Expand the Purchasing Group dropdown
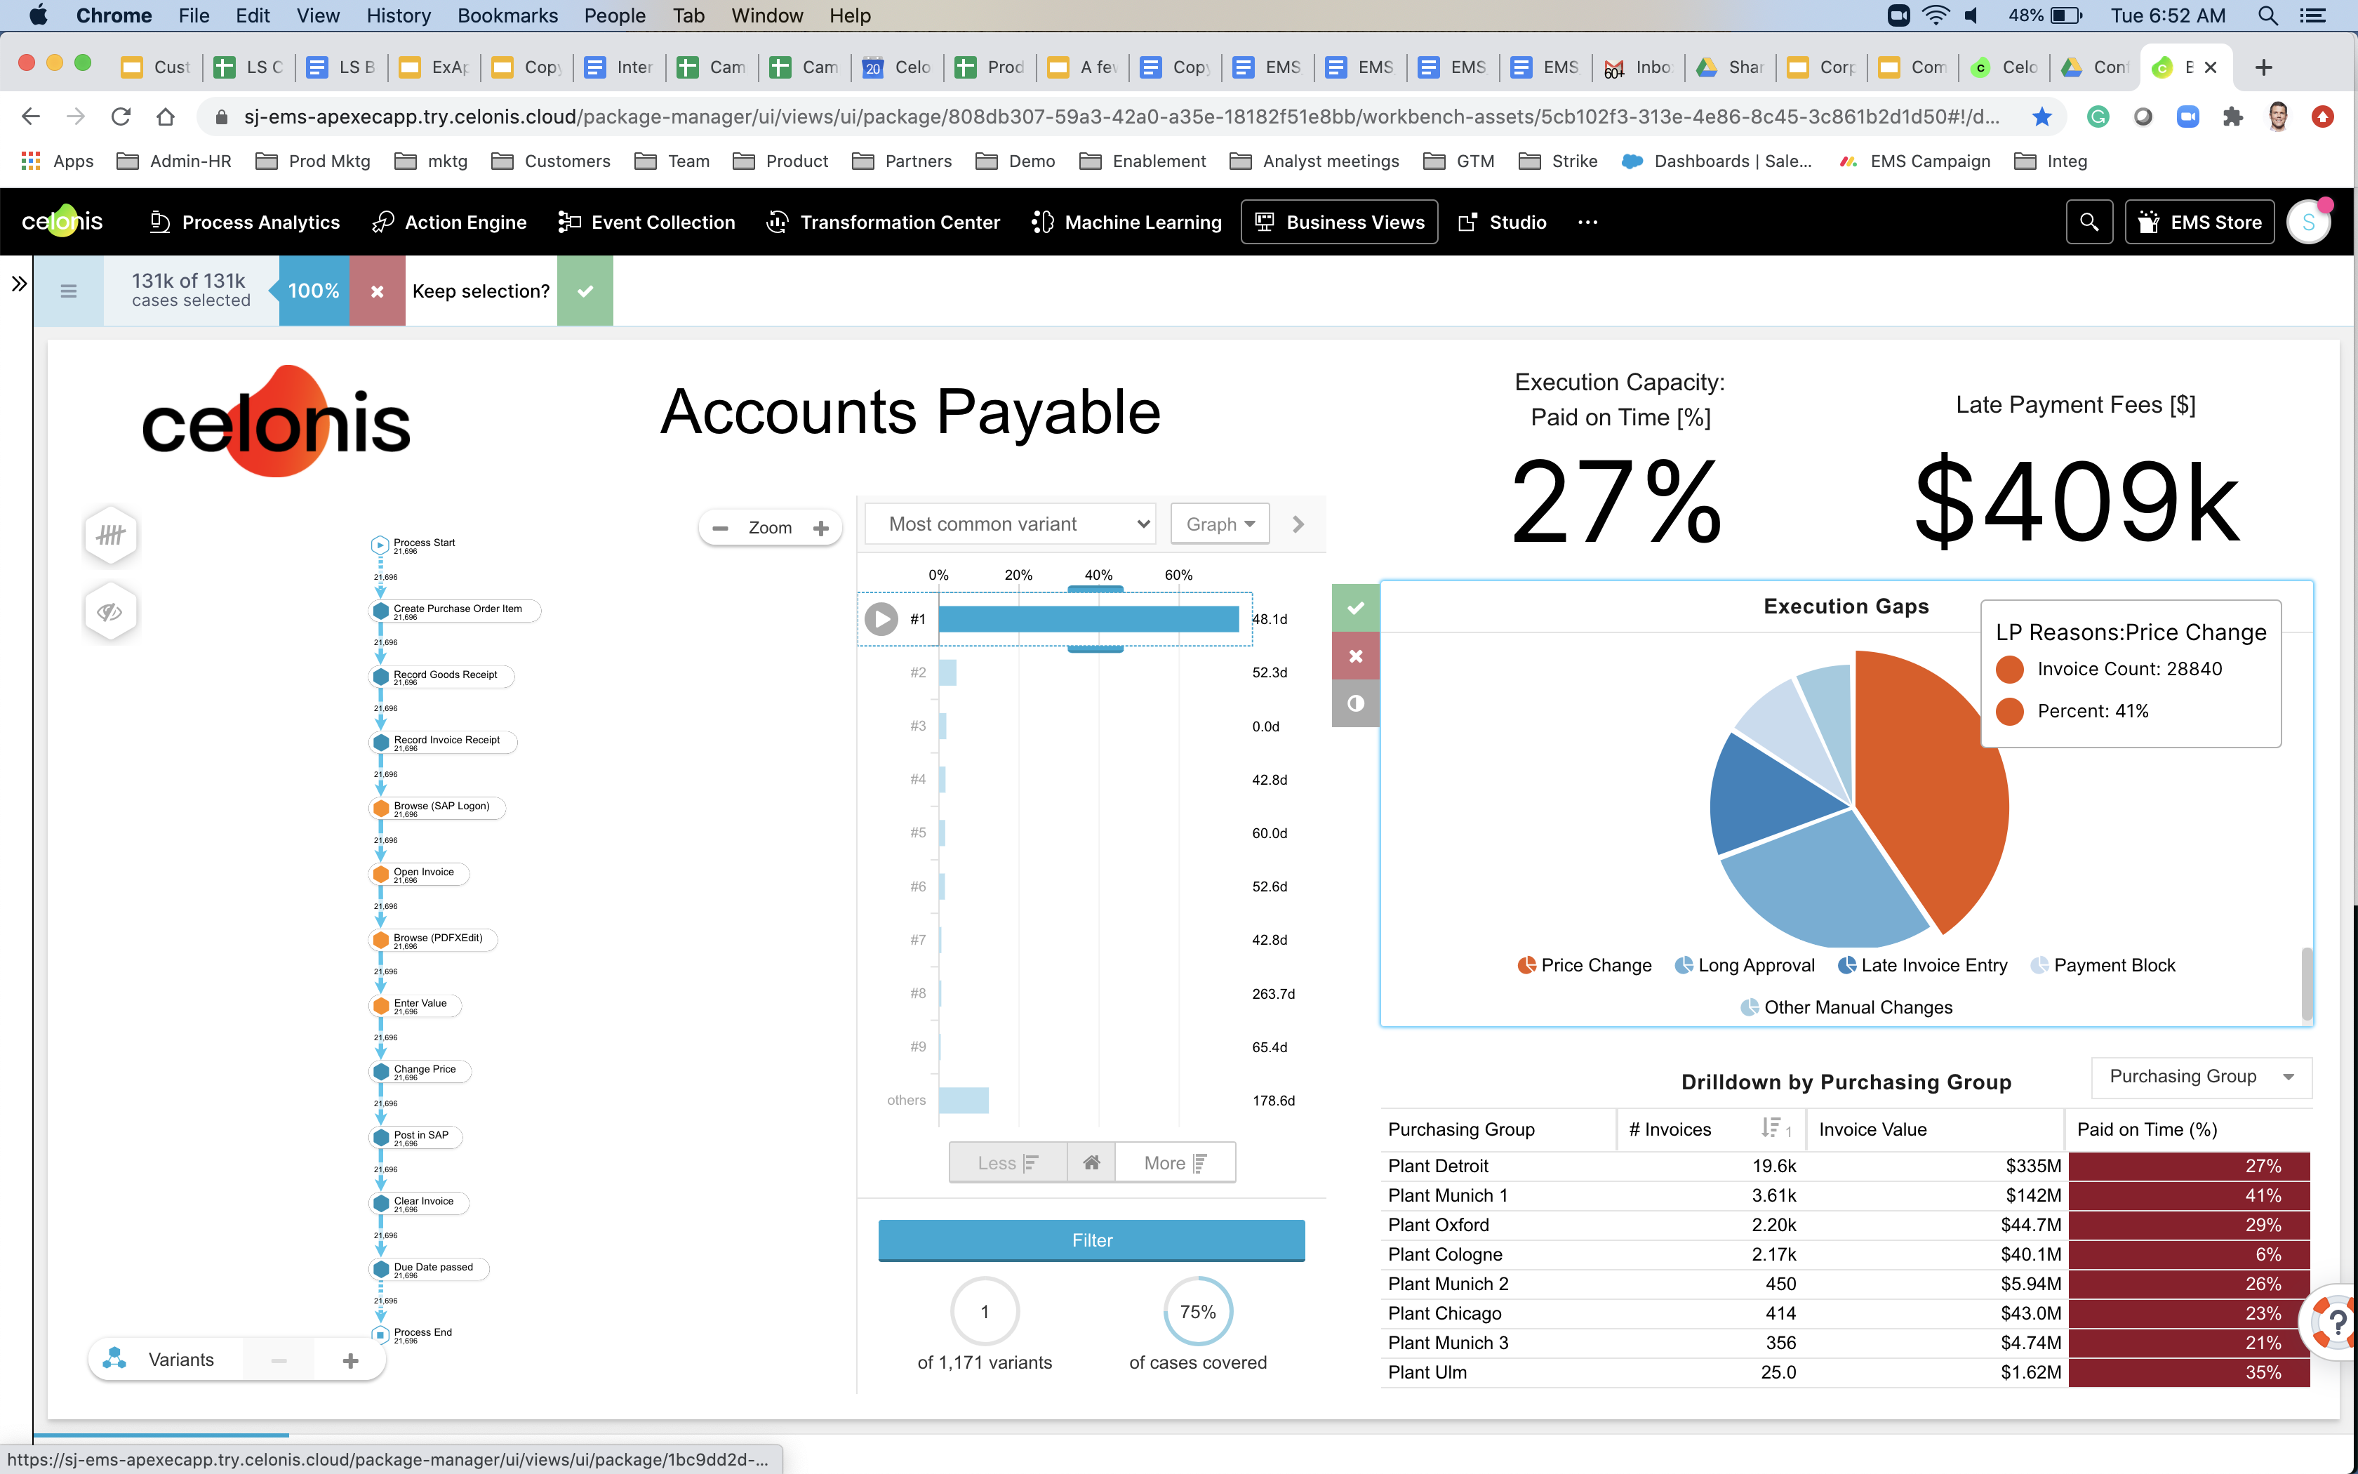Viewport: 2358px width, 1474px height. [2201, 1076]
